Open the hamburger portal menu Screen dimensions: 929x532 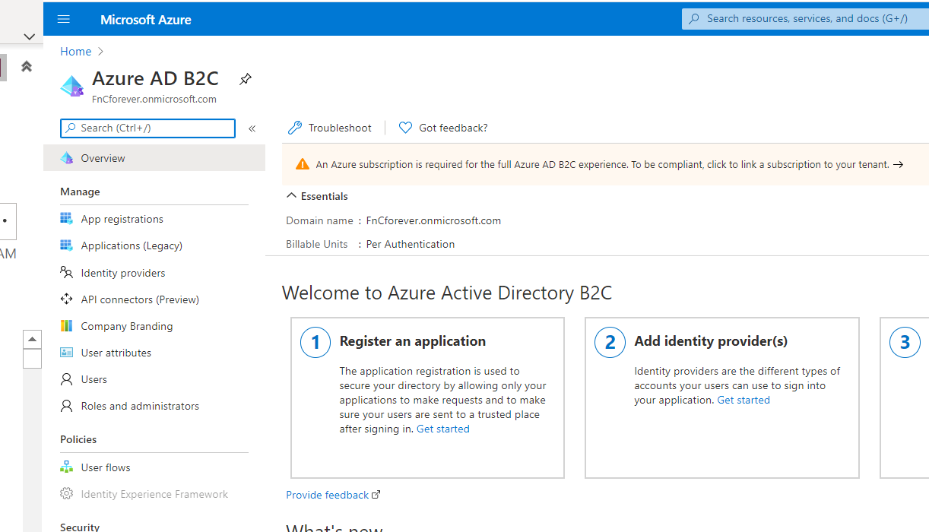pos(64,19)
